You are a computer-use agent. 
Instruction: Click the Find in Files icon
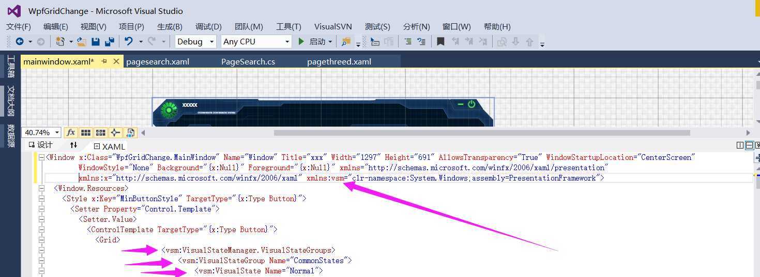coord(346,41)
